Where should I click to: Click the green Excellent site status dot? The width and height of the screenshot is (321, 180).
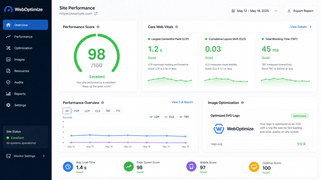coord(8,138)
